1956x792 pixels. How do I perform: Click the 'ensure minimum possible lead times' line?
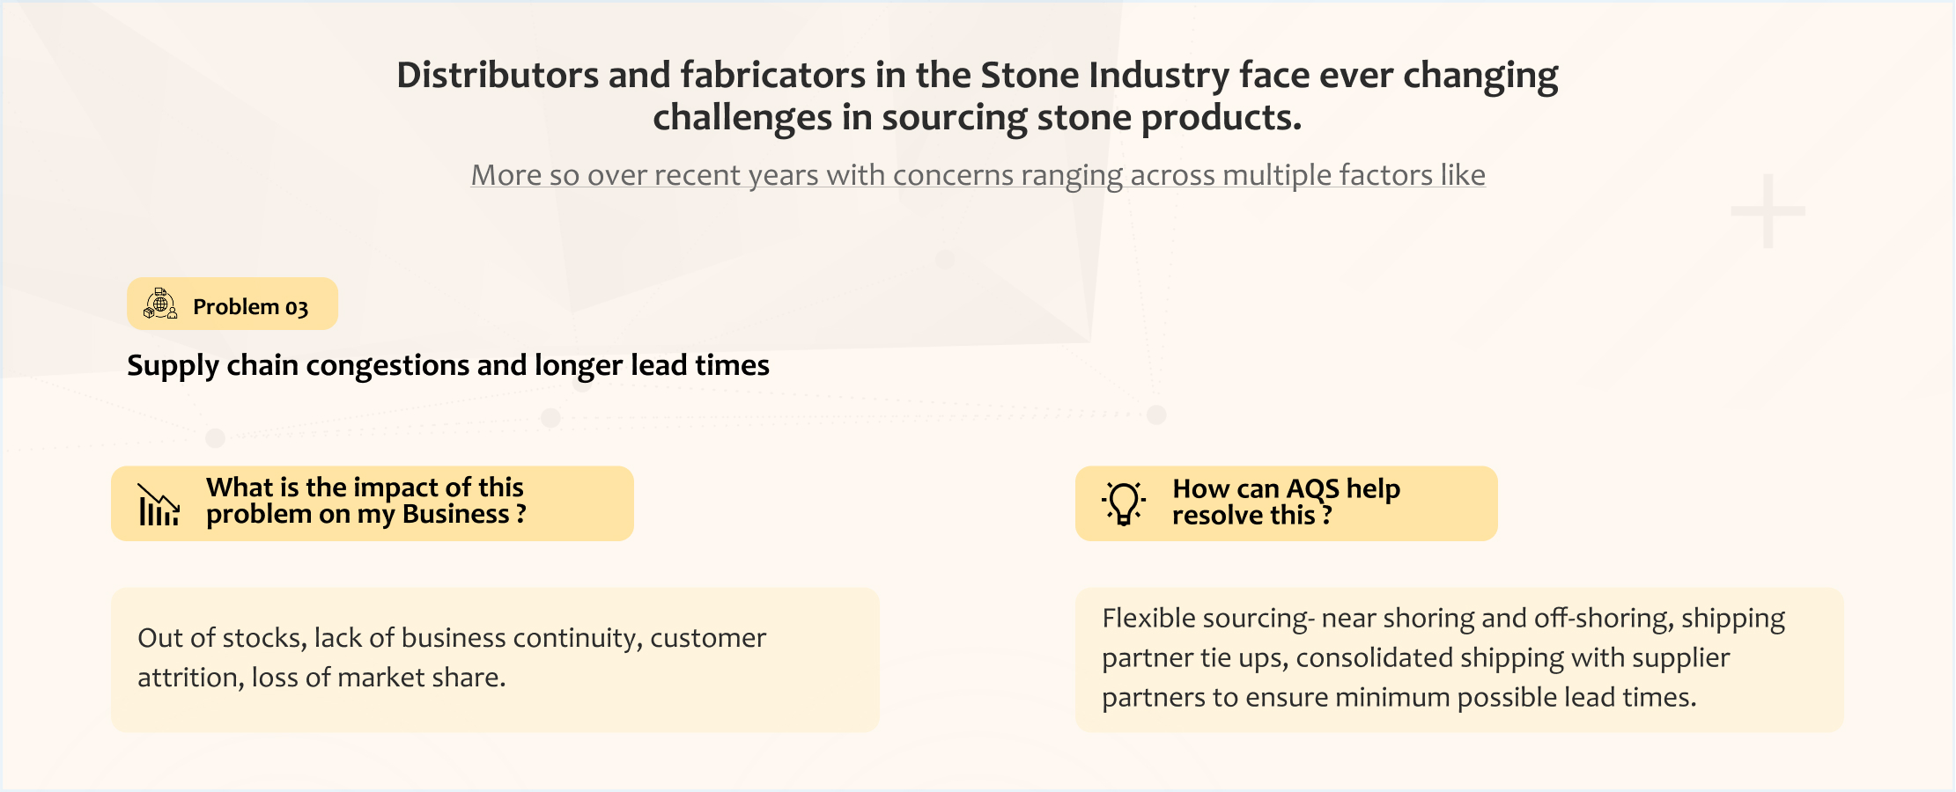[x=1399, y=698]
